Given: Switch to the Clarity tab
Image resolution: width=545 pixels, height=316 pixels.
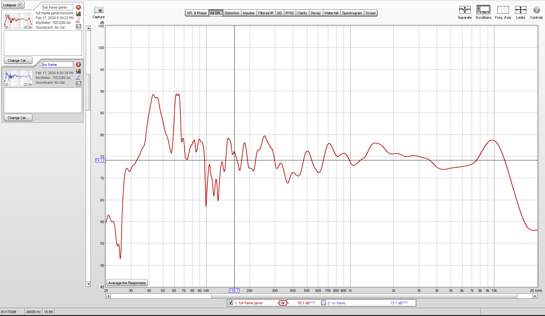Looking at the screenshot, I should coord(302,13).
